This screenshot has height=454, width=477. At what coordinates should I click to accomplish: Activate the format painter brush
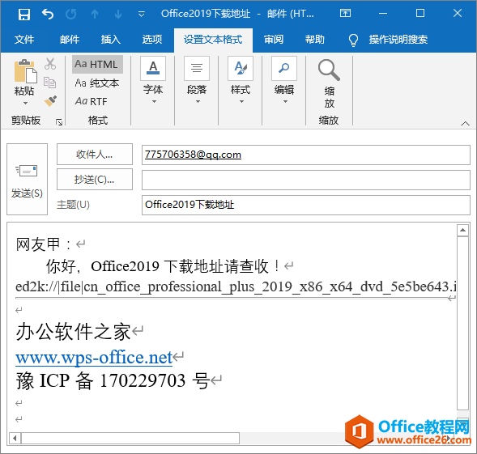point(50,100)
